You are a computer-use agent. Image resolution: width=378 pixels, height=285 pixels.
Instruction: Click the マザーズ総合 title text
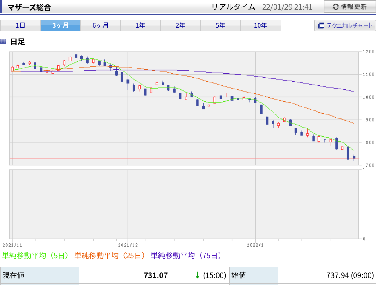point(29,7)
